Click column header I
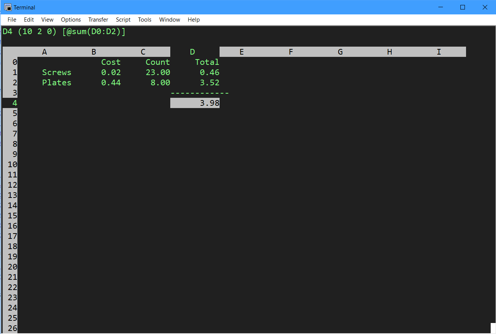The image size is (496, 334). (439, 52)
